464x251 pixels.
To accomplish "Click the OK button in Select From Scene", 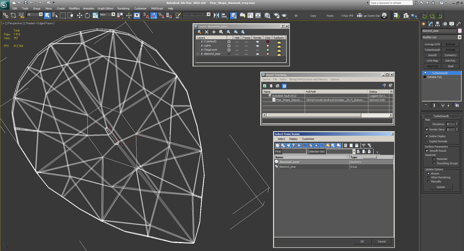I will 362,242.
